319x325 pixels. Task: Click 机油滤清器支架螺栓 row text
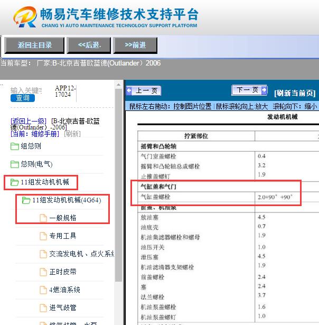[167, 267]
